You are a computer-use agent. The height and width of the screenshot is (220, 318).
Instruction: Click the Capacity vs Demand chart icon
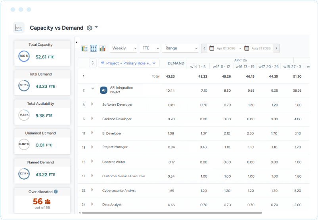tap(19, 28)
